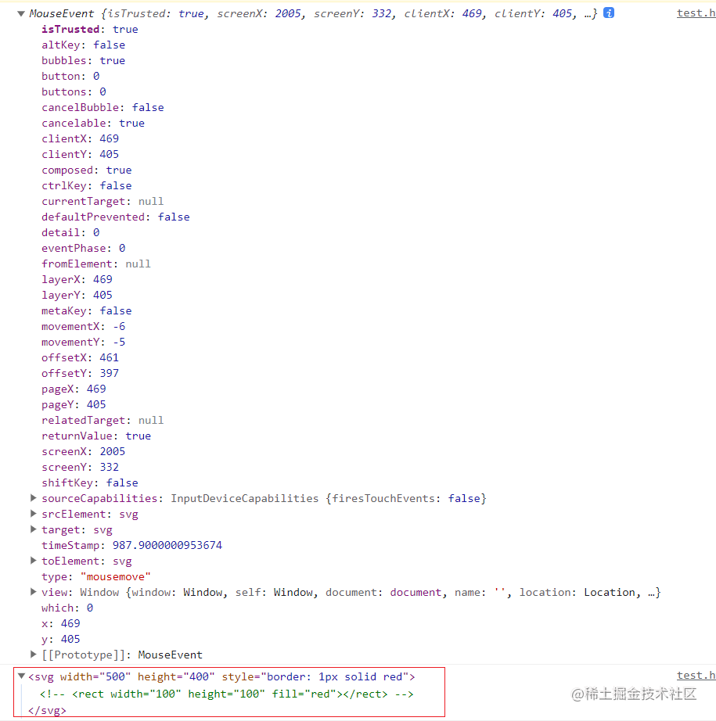Click the svg node value of toElement

[122, 561]
